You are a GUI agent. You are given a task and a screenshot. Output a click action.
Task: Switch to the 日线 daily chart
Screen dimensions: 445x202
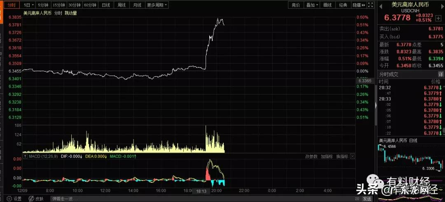tap(106, 5)
